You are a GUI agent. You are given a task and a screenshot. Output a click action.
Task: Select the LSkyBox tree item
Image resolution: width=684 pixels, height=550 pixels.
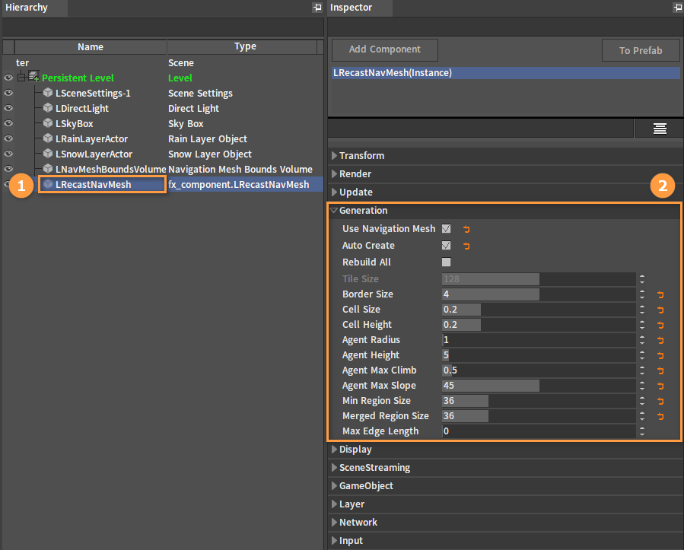tap(74, 124)
